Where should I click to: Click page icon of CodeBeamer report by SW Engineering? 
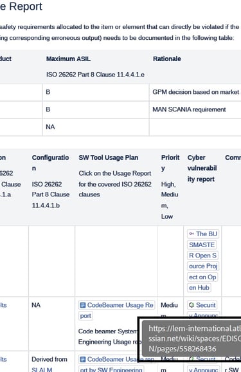pos(82,359)
